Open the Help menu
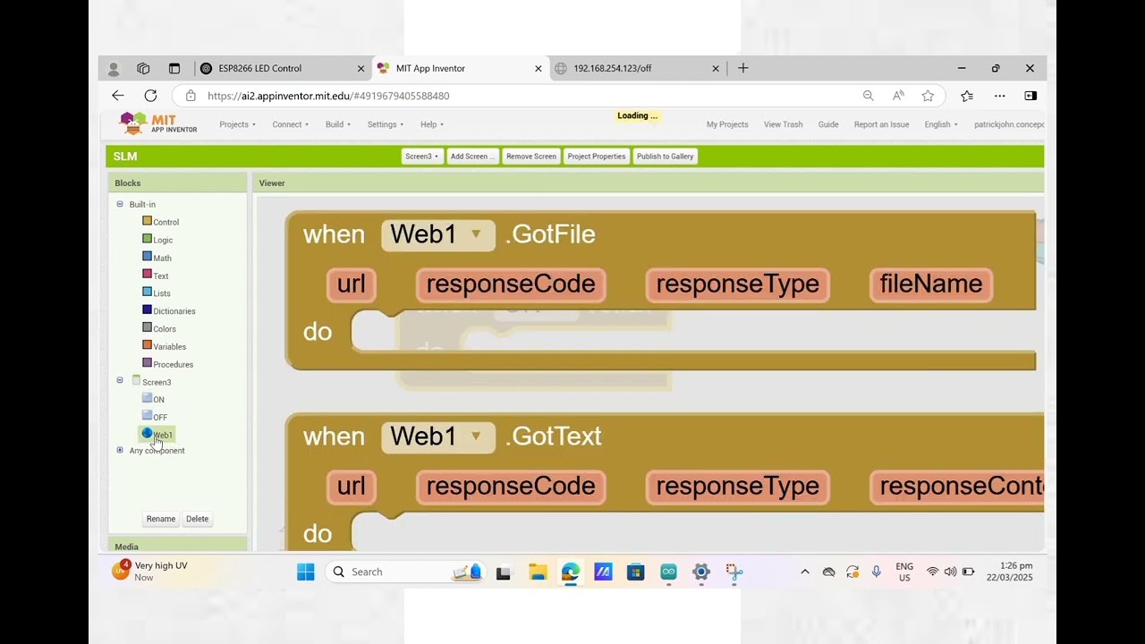The height and width of the screenshot is (644, 1145). [432, 124]
